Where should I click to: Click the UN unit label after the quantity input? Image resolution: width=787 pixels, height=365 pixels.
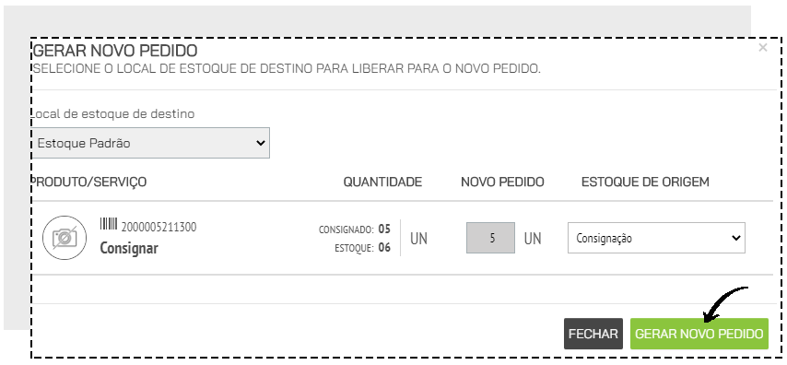(533, 239)
